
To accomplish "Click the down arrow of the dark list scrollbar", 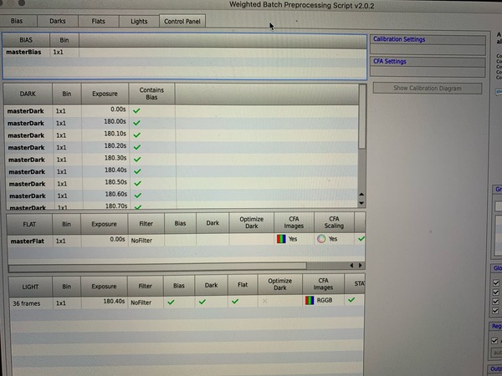I will (x=361, y=203).
